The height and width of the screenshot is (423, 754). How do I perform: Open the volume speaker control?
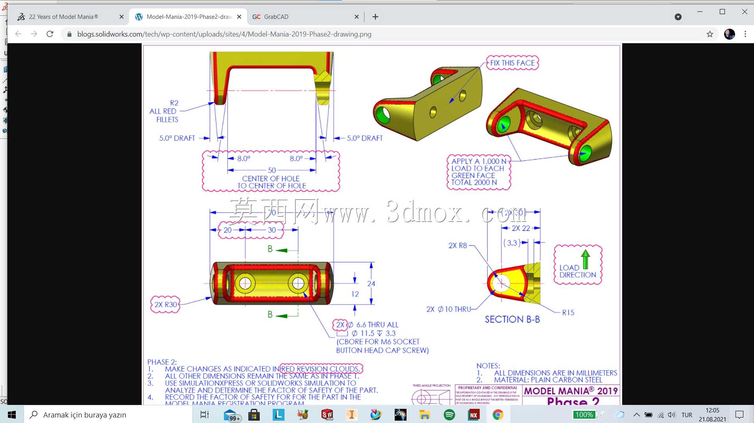pos(672,415)
